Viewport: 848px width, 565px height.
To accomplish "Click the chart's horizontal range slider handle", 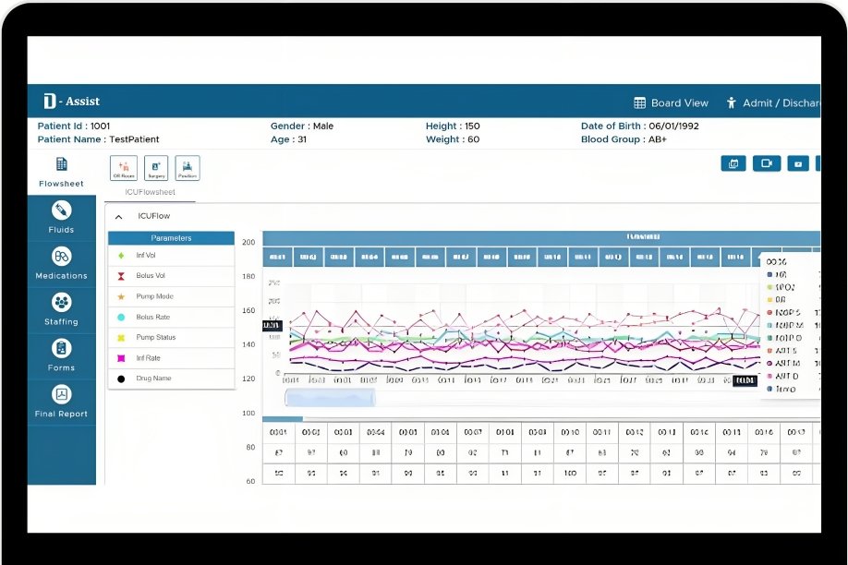I will [x=330, y=398].
